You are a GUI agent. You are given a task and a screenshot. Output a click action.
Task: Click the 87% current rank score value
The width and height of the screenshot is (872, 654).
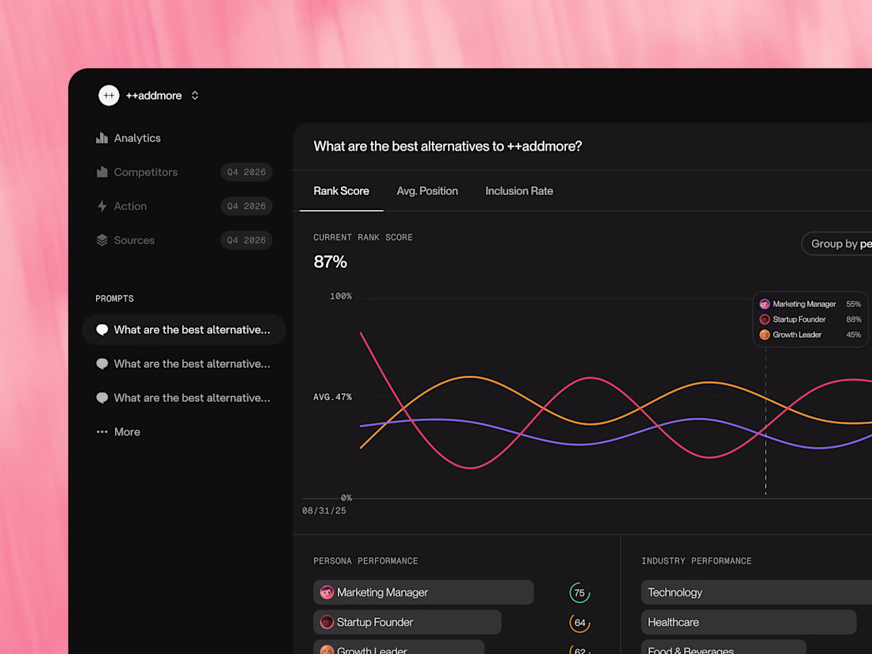coord(330,262)
